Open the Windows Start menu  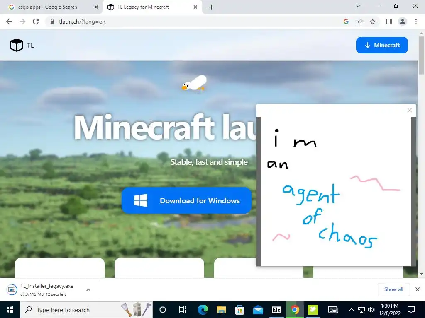(10, 310)
